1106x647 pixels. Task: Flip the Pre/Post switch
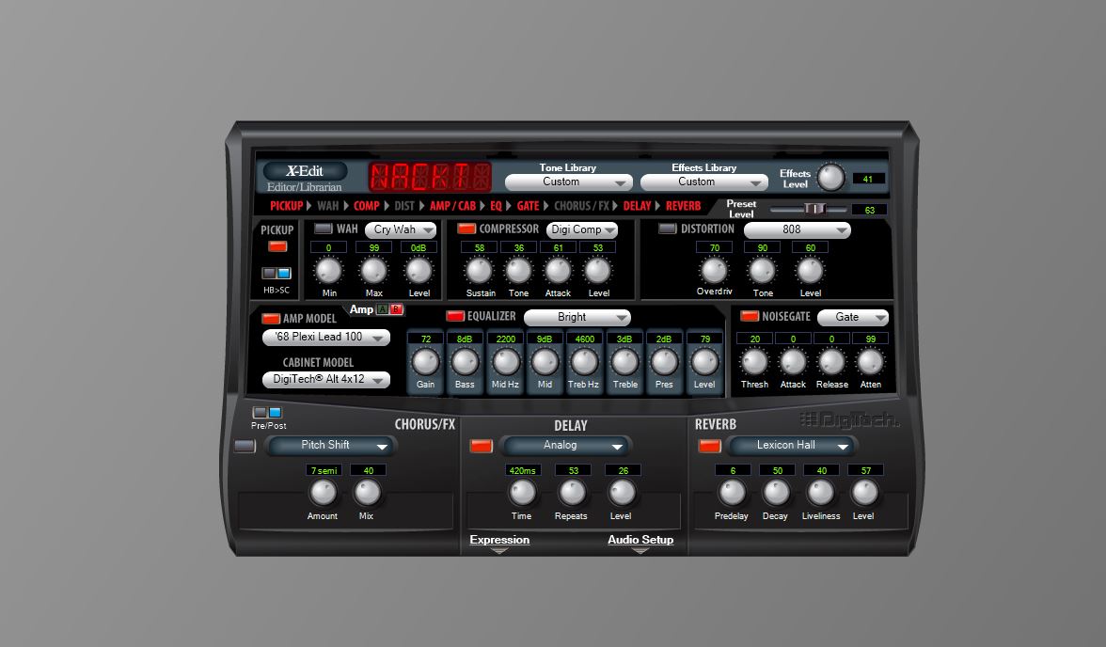[267, 412]
